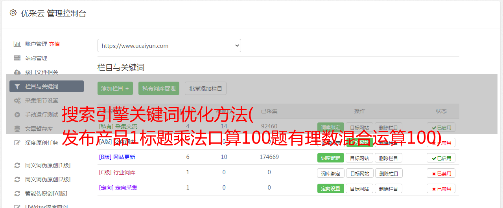503x208 pixels.
Task: Select 同义词伪原创[2版] in sidebar
Action: (x=48, y=179)
